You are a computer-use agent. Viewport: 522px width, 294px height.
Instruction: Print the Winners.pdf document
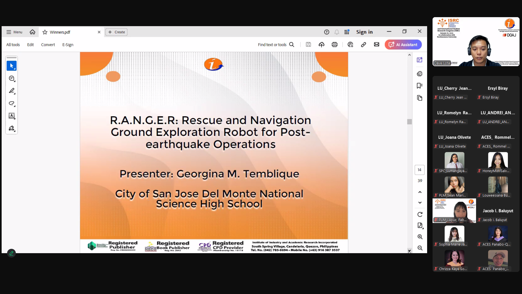tap(334, 45)
